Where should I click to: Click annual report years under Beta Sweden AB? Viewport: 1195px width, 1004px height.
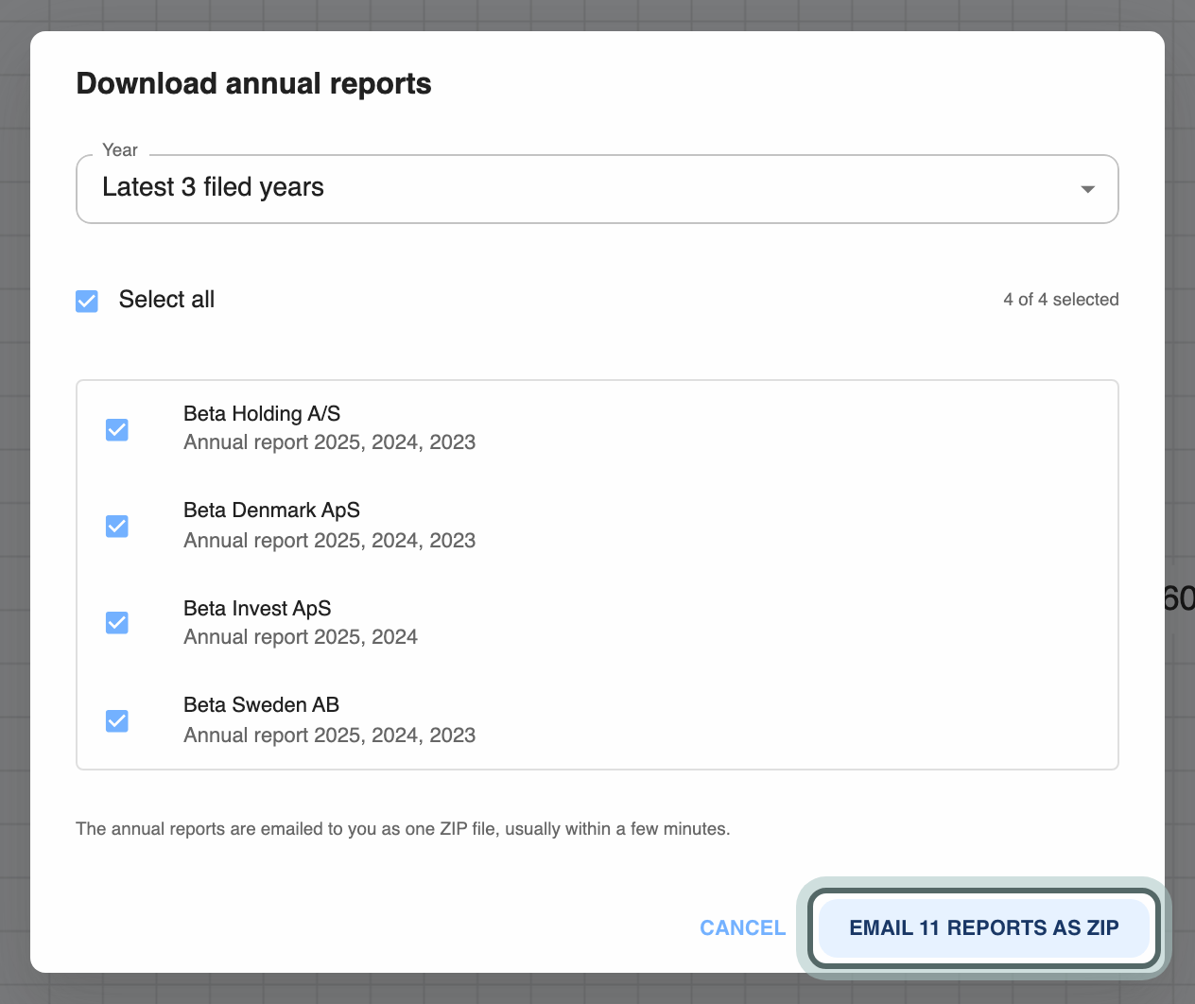click(329, 736)
